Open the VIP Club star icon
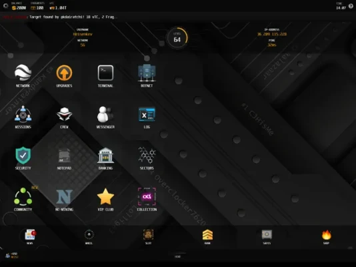The width and height of the screenshot is (356, 267). (105, 196)
